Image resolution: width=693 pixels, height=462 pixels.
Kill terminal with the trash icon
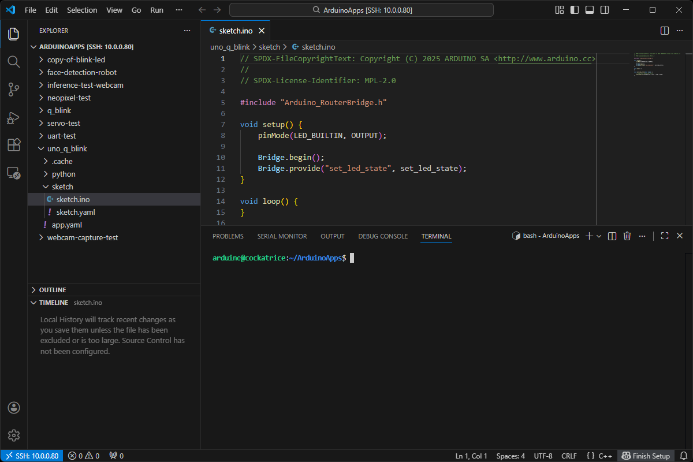click(x=627, y=236)
